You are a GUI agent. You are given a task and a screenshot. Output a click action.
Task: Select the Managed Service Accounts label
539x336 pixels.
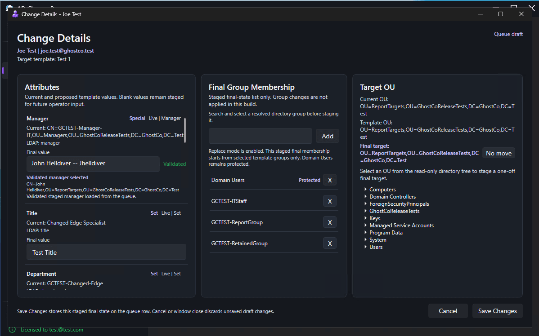pos(401,225)
